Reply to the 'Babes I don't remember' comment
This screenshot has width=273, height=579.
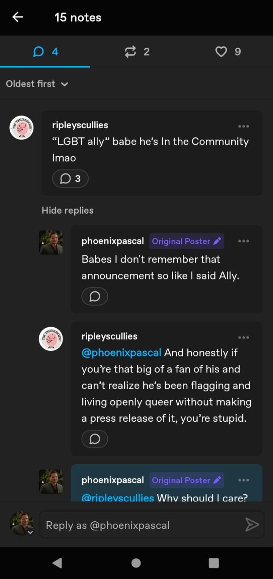coord(95,296)
